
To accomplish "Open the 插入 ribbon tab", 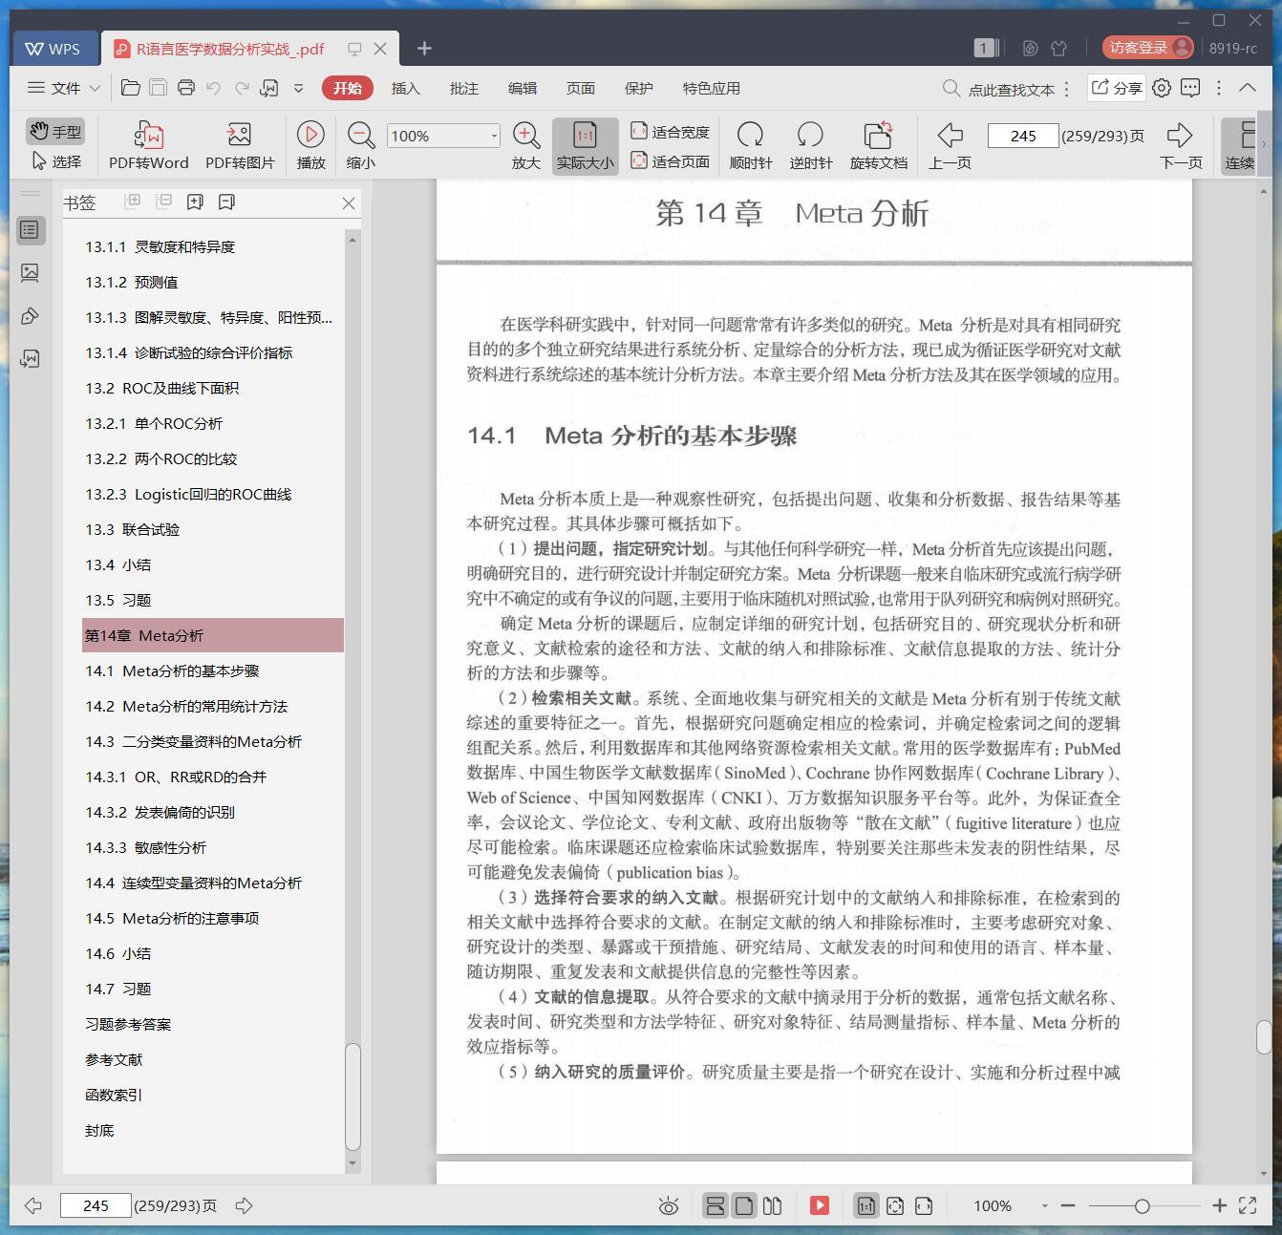I will [405, 88].
